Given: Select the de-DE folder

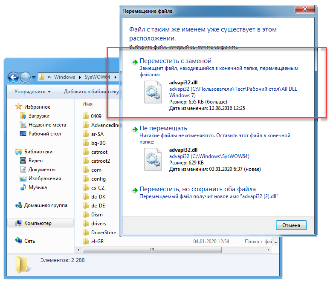Looking at the screenshot, I should [98, 206].
